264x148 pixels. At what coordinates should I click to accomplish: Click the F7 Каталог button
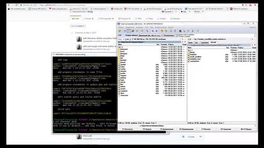(x=206, y=129)
